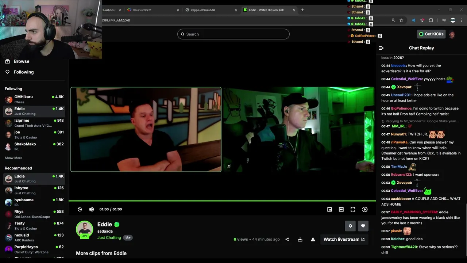
Task: Open ibbytee Just Chatting channel
Action: 35,190
